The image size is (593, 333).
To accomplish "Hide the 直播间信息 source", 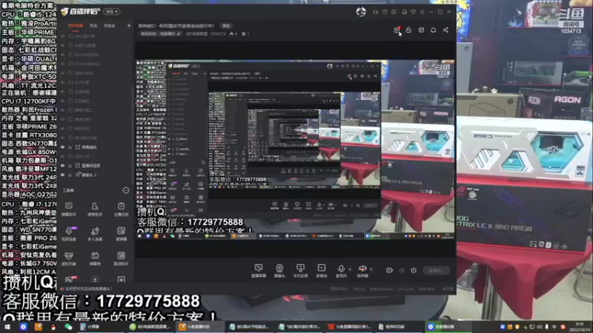I will tap(63, 166).
